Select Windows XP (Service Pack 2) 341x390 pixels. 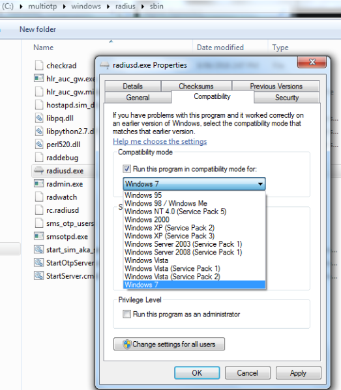194,228
